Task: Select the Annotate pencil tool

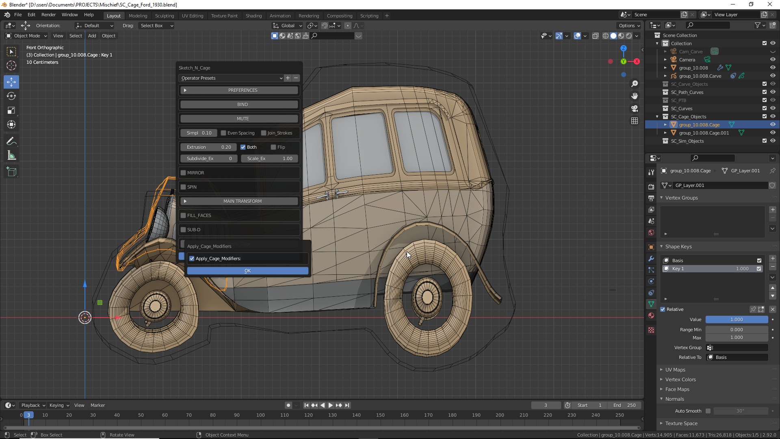Action: (11, 141)
